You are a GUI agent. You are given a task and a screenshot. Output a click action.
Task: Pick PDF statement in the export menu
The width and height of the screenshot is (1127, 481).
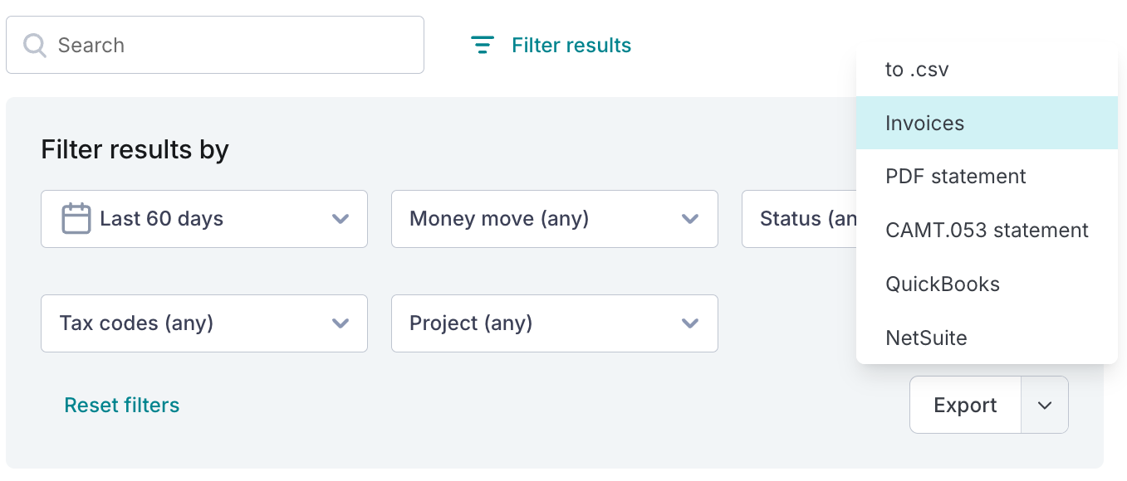click(x=956, y=177)
